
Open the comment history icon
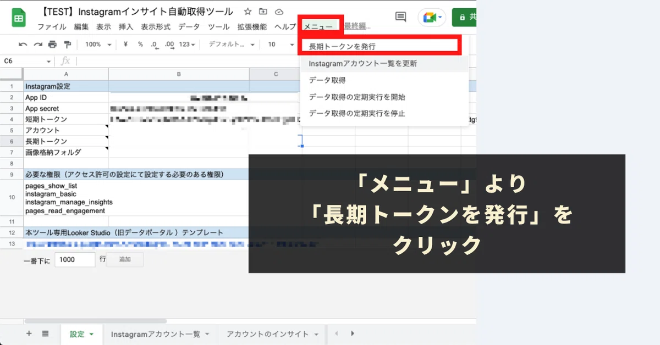(401, 17)
